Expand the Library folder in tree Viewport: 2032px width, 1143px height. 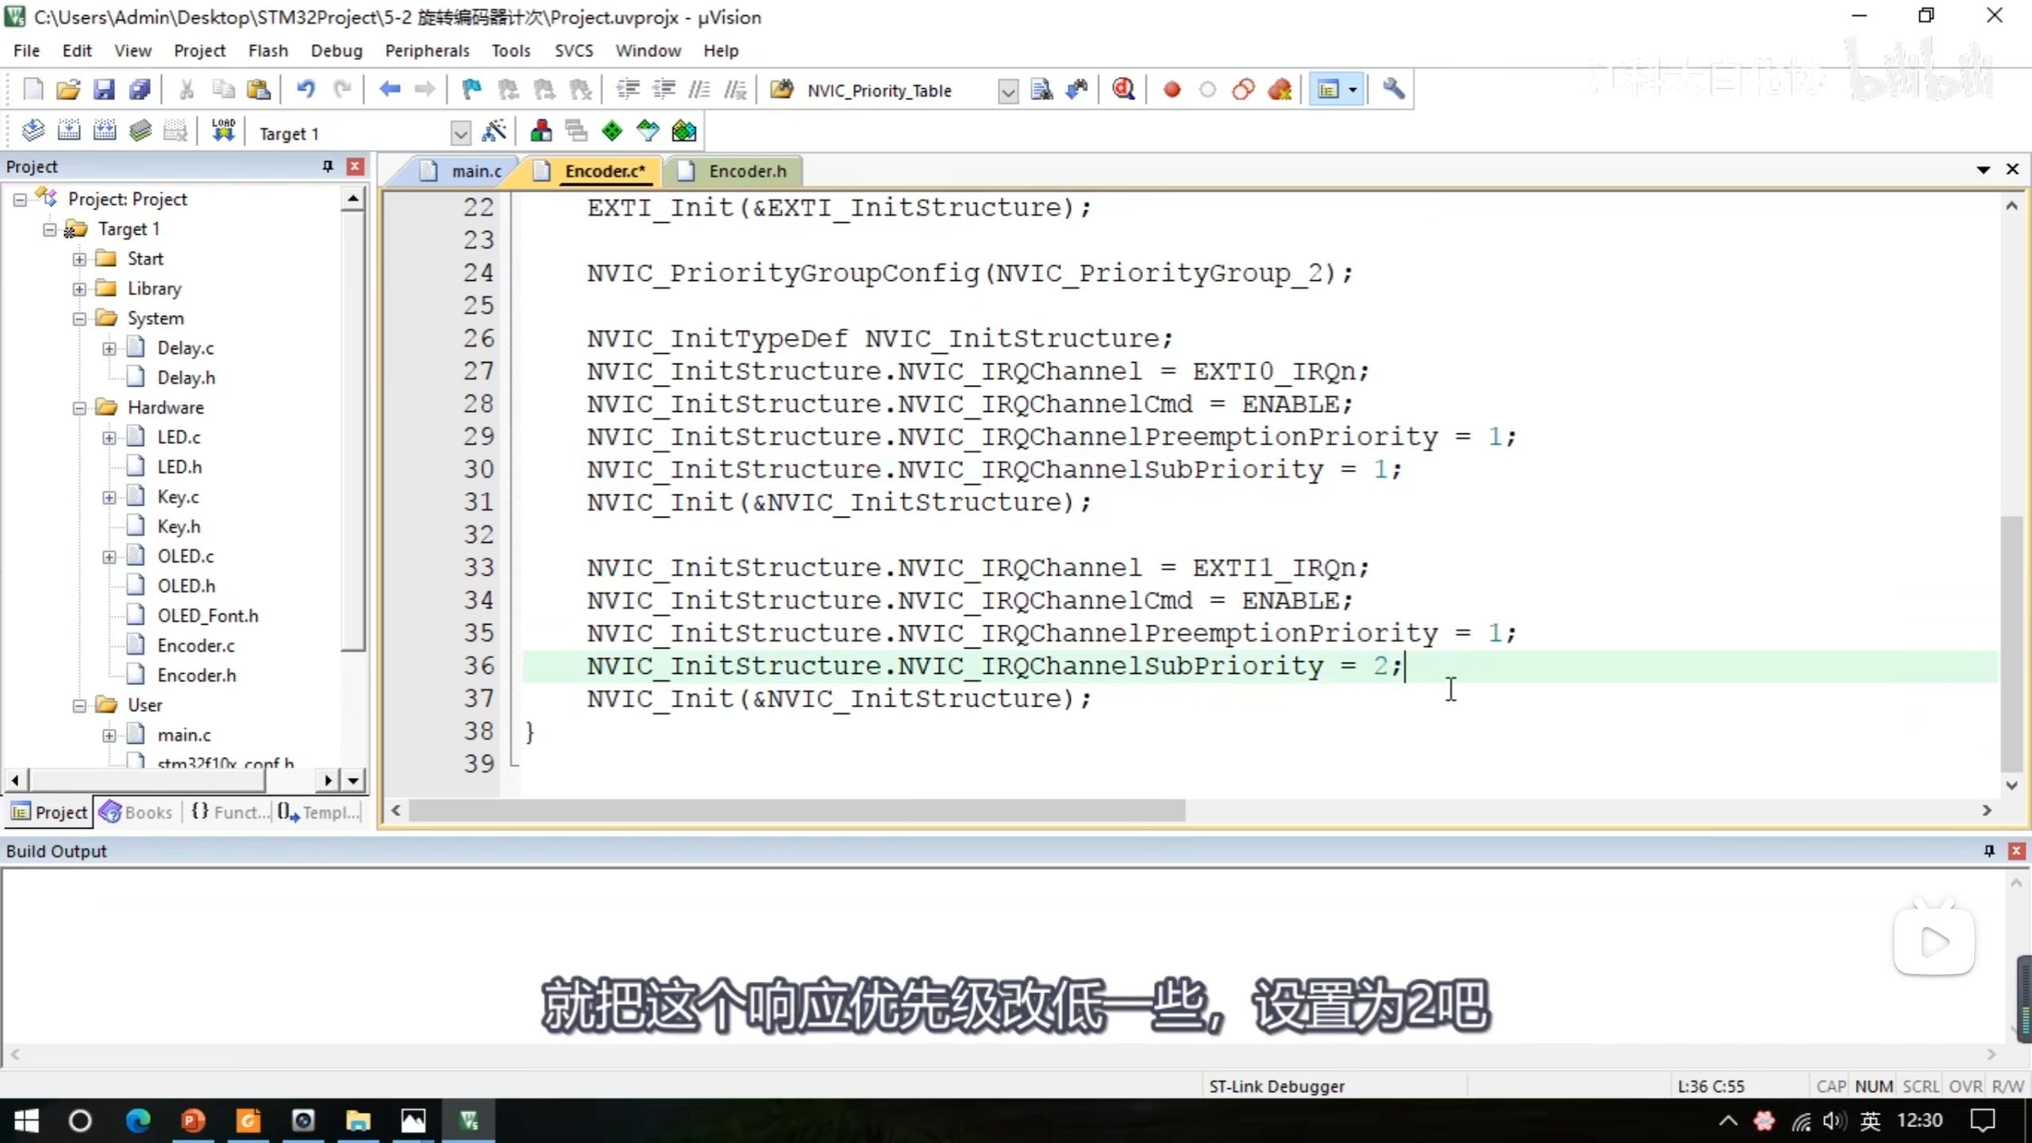[x=79, y=289]
